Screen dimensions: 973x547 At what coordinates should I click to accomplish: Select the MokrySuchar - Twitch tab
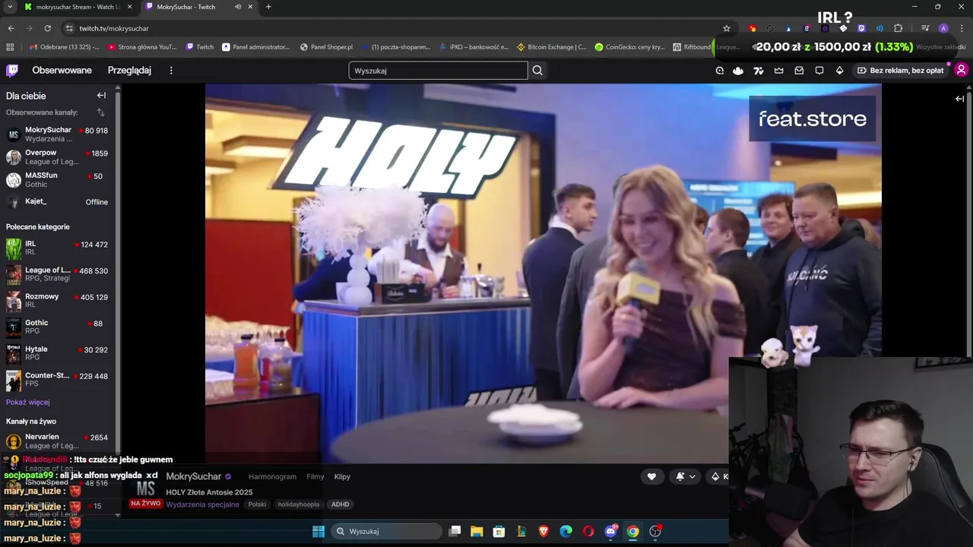[198, 7]
